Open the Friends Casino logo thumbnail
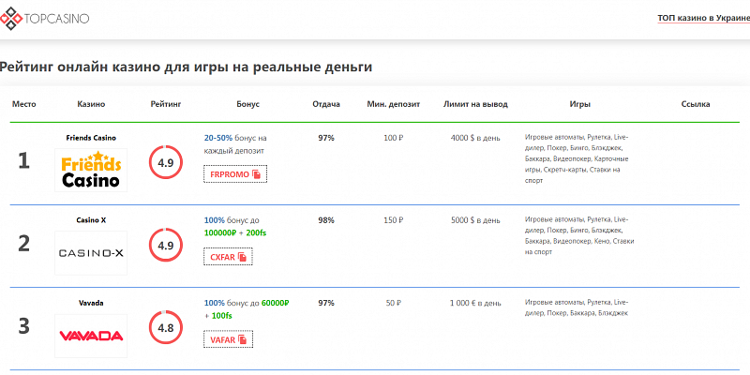The height and width of the screenshot is (375, 750). pyautogui.click(x=91, y=170)
